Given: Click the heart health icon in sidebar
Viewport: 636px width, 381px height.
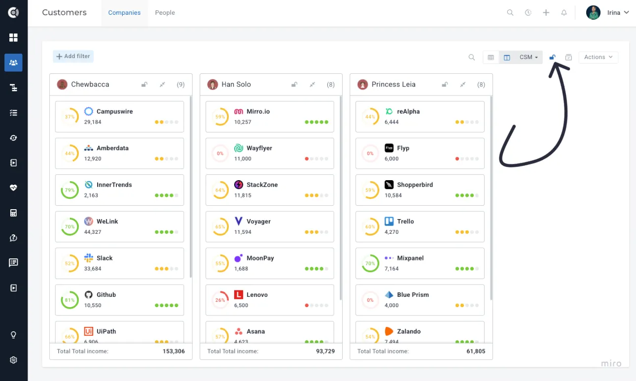Looking at the screenshot, I should 13,188.
